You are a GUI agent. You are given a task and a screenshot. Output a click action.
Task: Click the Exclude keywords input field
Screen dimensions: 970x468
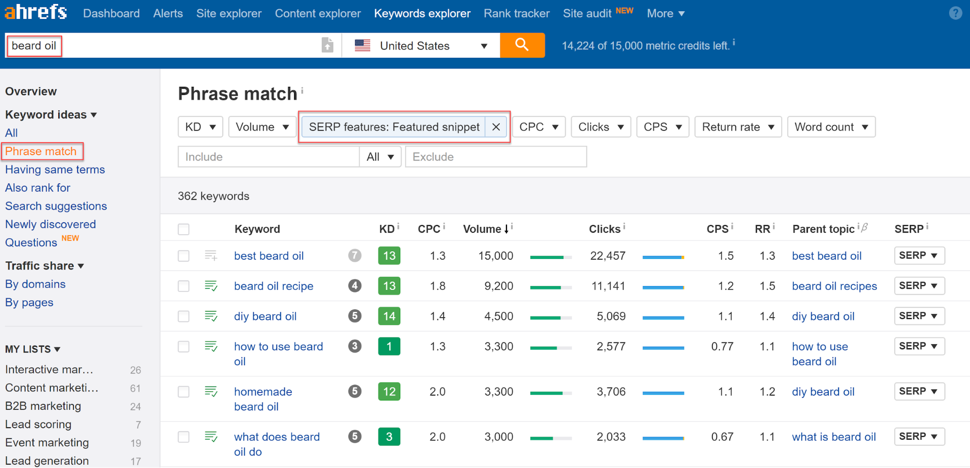click(496, 157)
